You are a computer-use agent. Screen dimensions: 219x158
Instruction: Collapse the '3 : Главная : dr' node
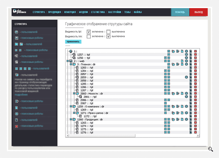(x=71, y=64)
